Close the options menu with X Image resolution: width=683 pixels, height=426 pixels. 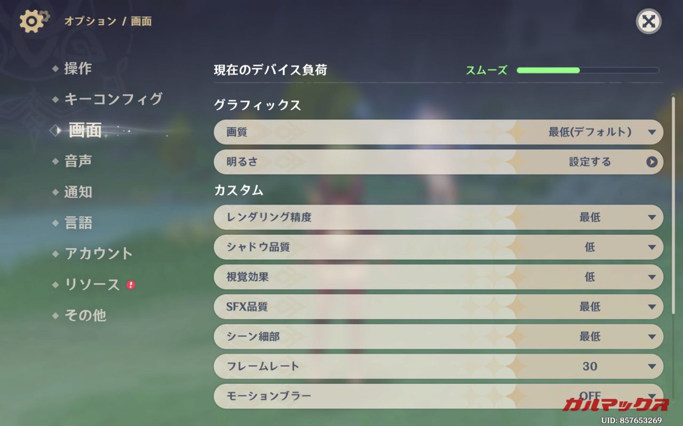(x=648, y=22)
